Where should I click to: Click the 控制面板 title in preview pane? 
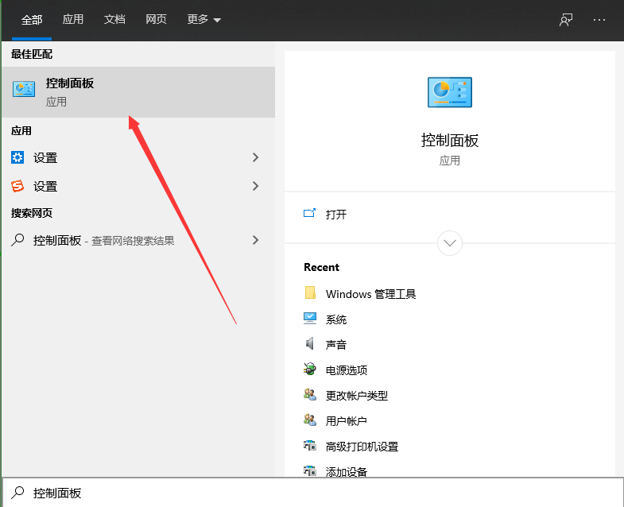coord(450,141)
